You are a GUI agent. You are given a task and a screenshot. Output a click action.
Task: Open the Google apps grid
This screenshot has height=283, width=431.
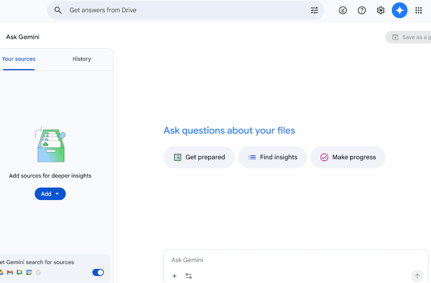418,10
